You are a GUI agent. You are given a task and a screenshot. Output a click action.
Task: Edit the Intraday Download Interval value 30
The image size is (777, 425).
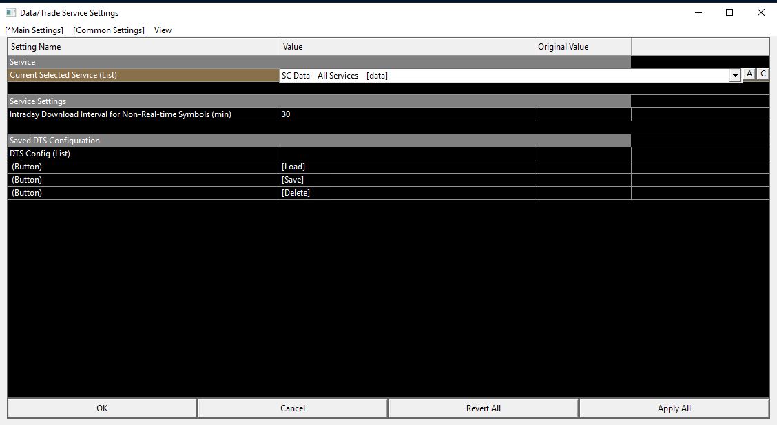(407, 114)
